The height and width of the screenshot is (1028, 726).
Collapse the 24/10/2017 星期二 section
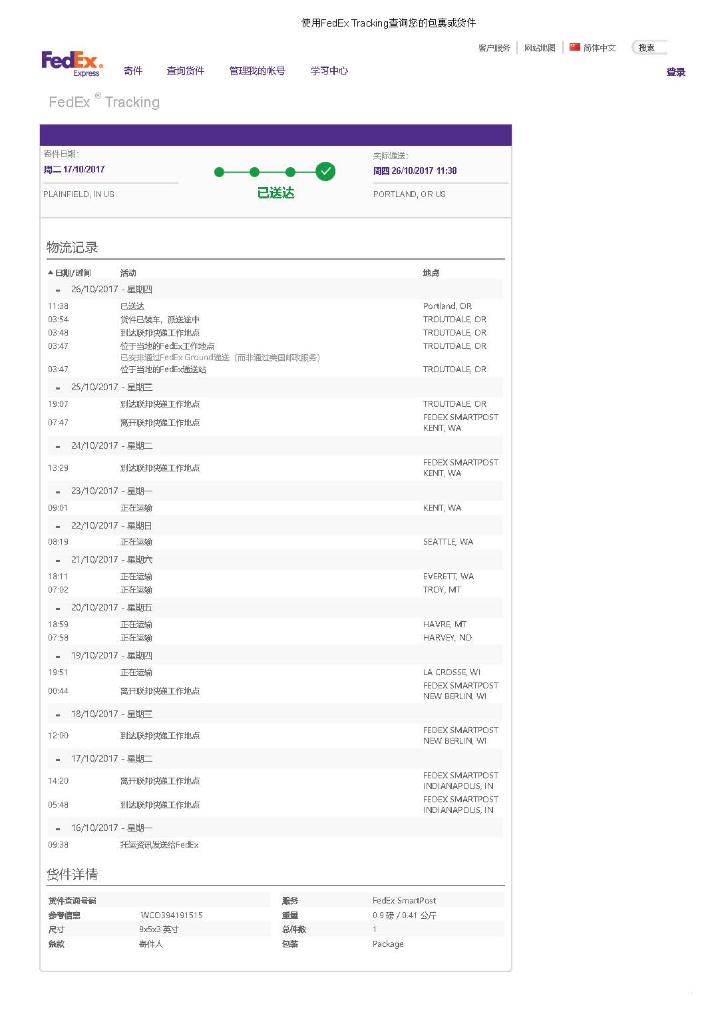tap(58, 447)
